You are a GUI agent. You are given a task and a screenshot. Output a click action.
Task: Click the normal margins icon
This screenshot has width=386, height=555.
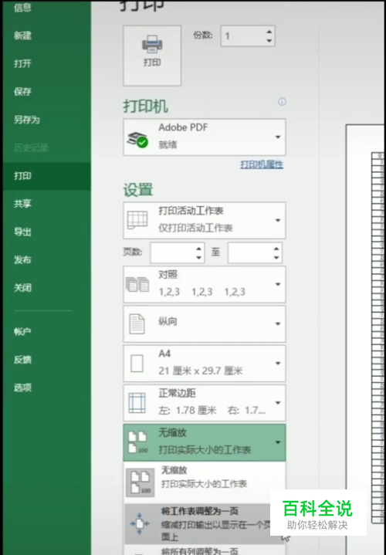click(x=137, y=403)
